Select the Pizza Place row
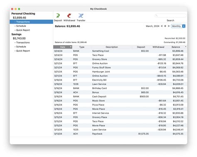Screen dimensions: 197x157 pyautogui.click(x=120, y=105)
